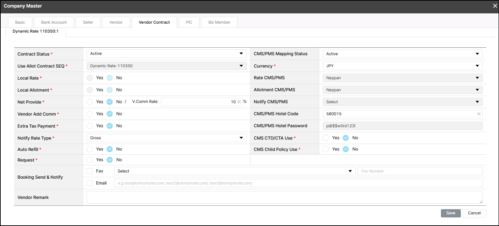Tick the Email notify checkbox
The height and width of the screenshot is (226, 499).
tap(90, 183)
